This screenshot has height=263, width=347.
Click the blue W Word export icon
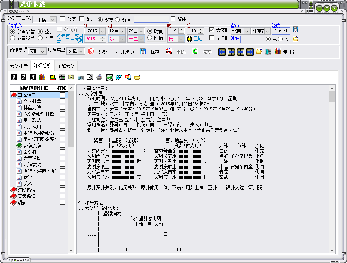[x=119, y=77]
